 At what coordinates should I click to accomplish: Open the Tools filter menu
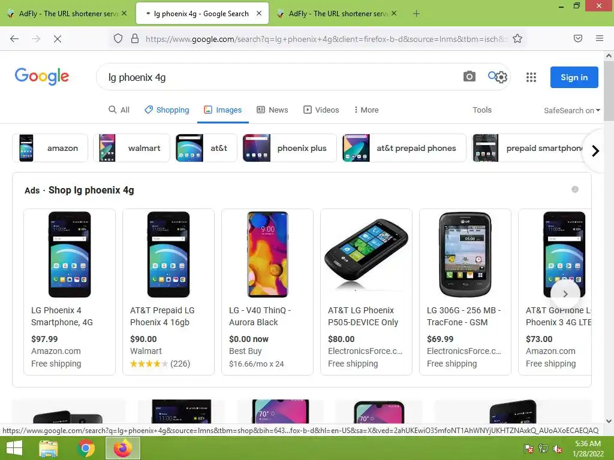click(x=481, y=110)
